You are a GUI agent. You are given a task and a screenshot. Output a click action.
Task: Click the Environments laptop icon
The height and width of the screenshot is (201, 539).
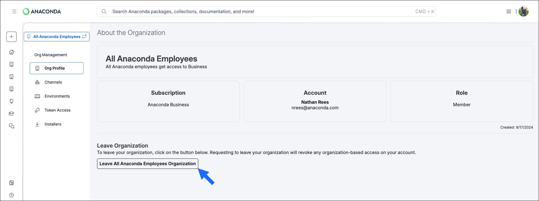pyautogui.click(x=37, y=96)
